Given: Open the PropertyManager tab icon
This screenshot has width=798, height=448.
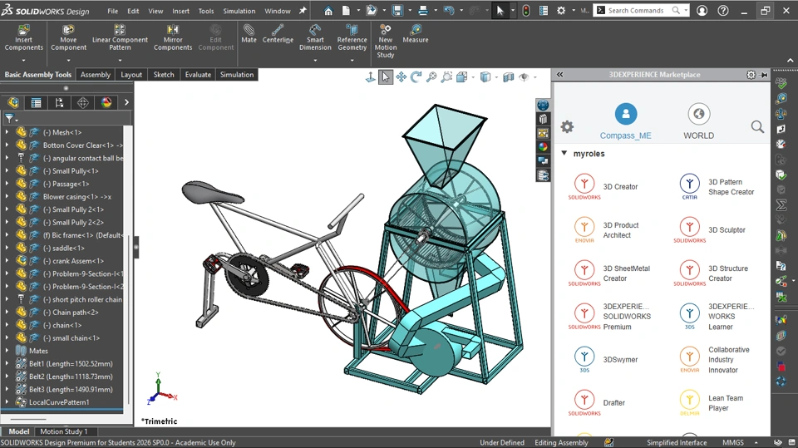Looking at the screenshot, I should pyautogui.click(x=36, y=103).
